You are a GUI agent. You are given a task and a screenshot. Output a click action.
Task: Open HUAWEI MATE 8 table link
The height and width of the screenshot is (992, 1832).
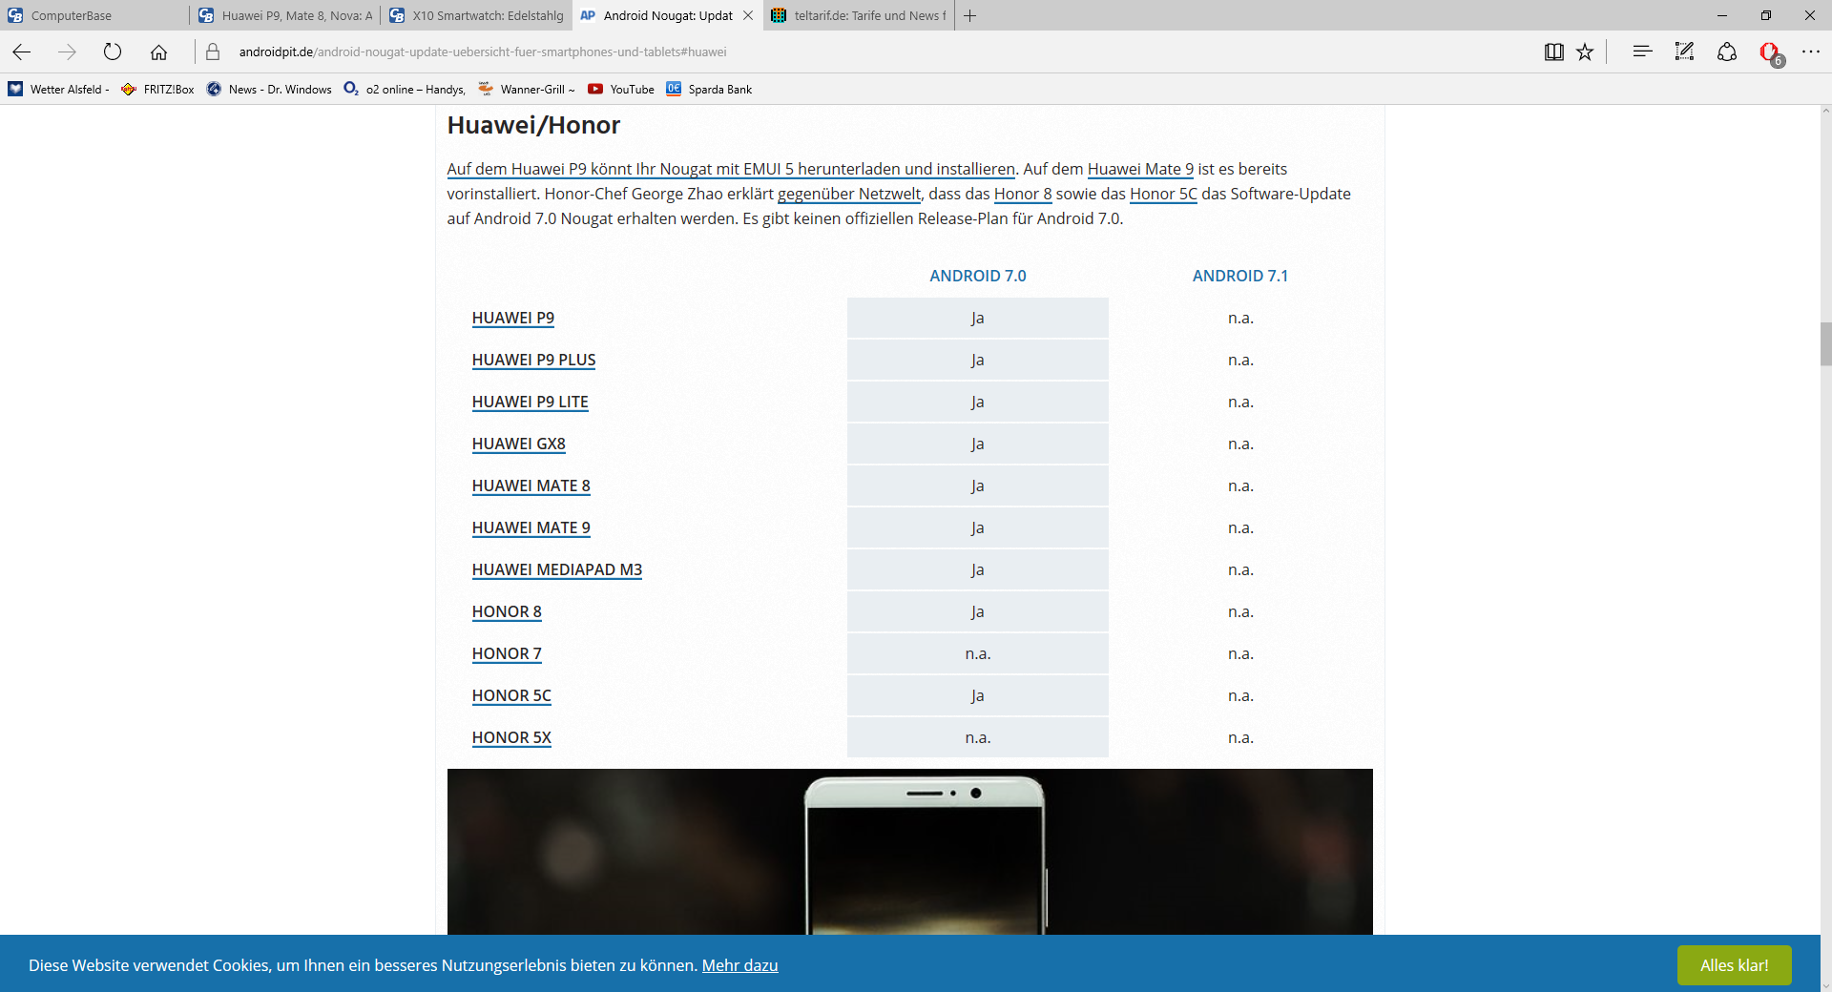[531, 486]
